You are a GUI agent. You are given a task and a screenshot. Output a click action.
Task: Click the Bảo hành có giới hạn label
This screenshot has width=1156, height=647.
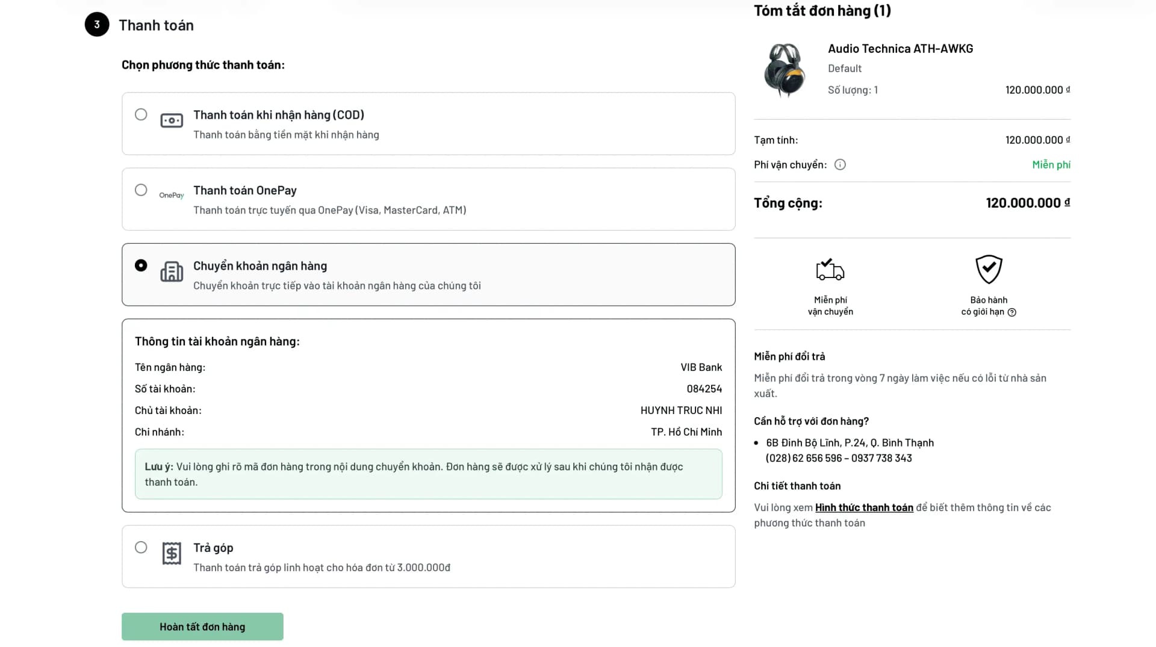989,306
